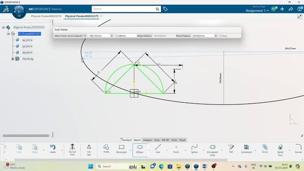Click the tree panel horizontal scrollbar
304x171 pixels.
tap(26, 136)
